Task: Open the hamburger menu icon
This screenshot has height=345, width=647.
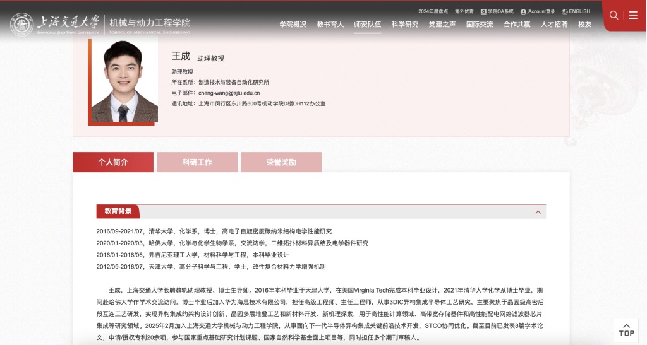Action: click(633, 15)
